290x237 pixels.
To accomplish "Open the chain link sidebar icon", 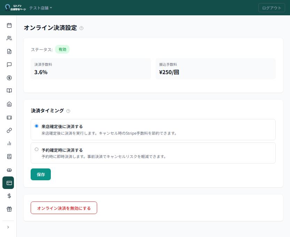I will point(9,131).
